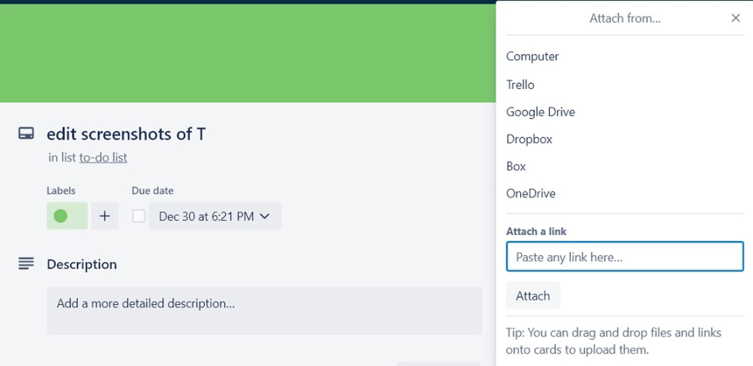Image resolution: width=753 pixels, height=366 pixels.
Task: Choose Trello from attach options
Action: 520,85
